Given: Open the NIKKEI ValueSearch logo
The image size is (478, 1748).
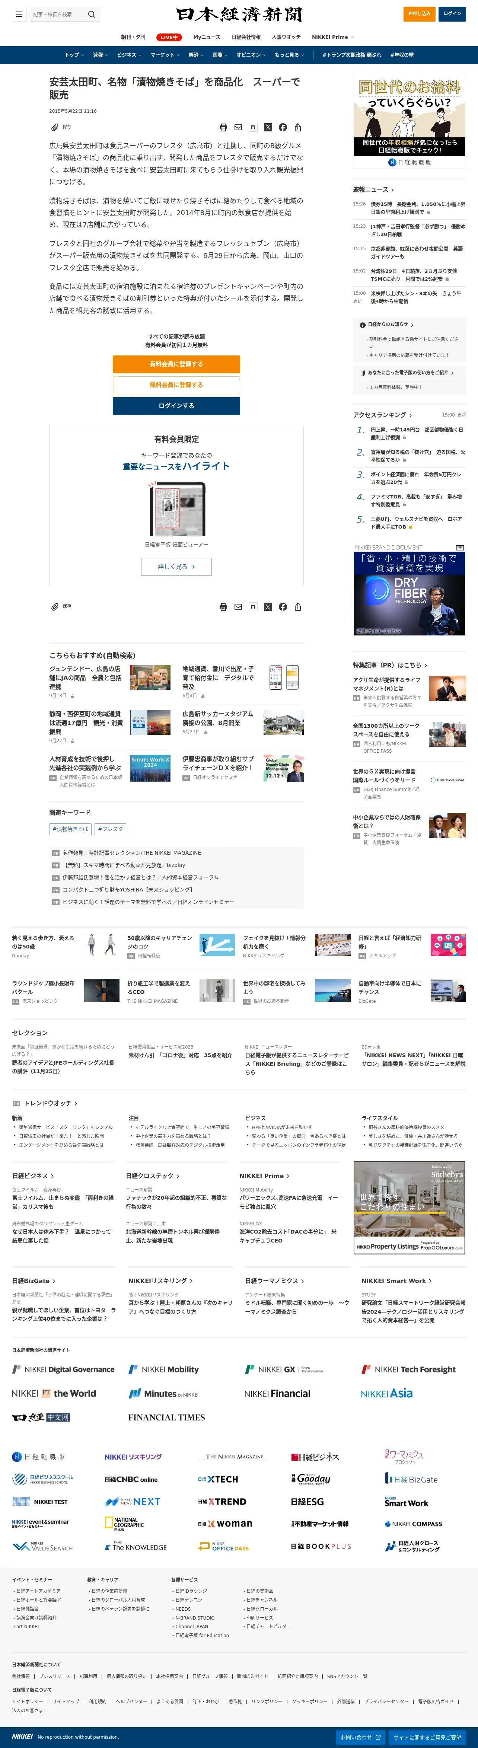Looking at the screenshot, I should point(42,1547).
